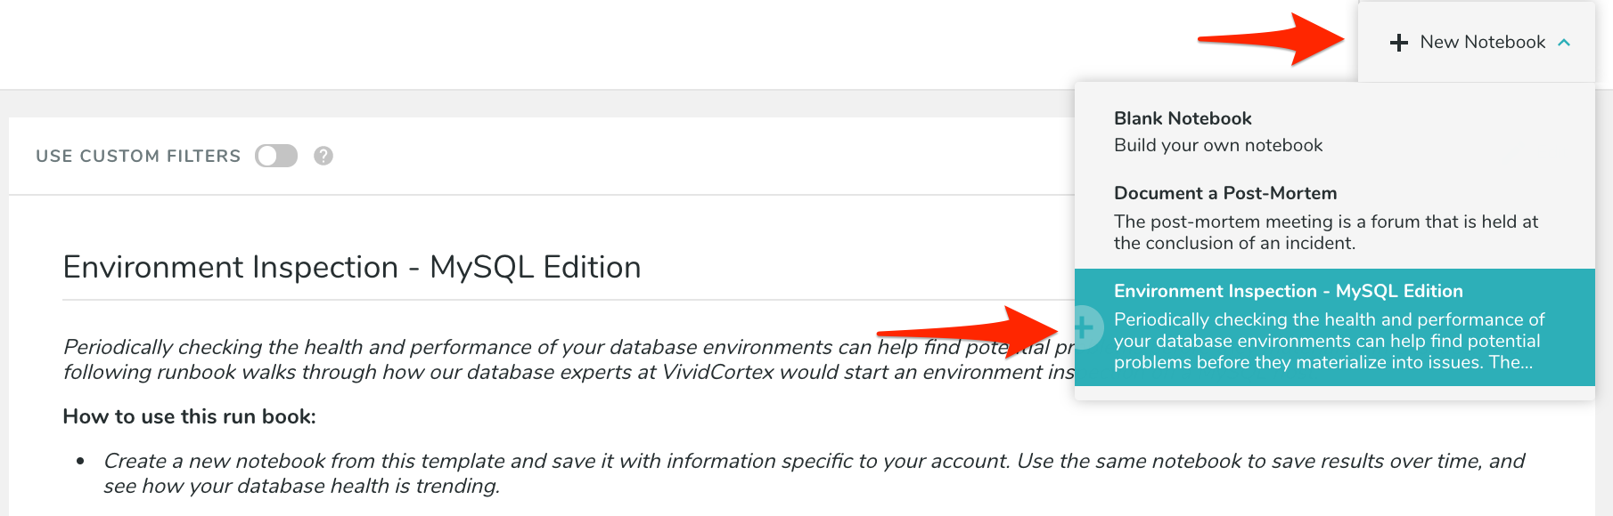The height and width of the screenshot is (516, 1613).
Task: Choose the Document a Post-Mortem template
Action: tap(1225, 193)
